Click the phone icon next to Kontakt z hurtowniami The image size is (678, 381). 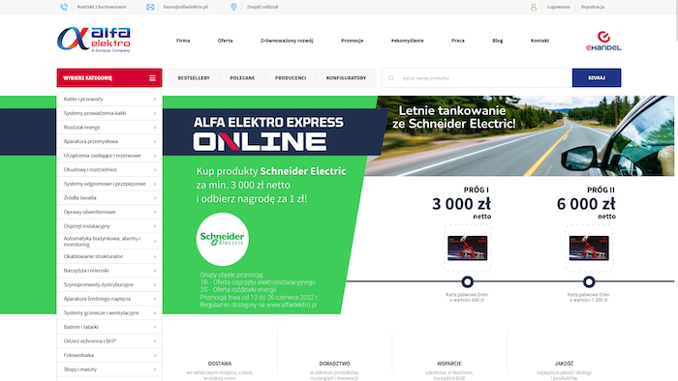tap(64, 7)
